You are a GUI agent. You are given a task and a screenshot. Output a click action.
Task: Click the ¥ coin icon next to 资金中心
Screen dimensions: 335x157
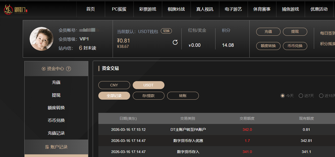[x=44, y=68]
